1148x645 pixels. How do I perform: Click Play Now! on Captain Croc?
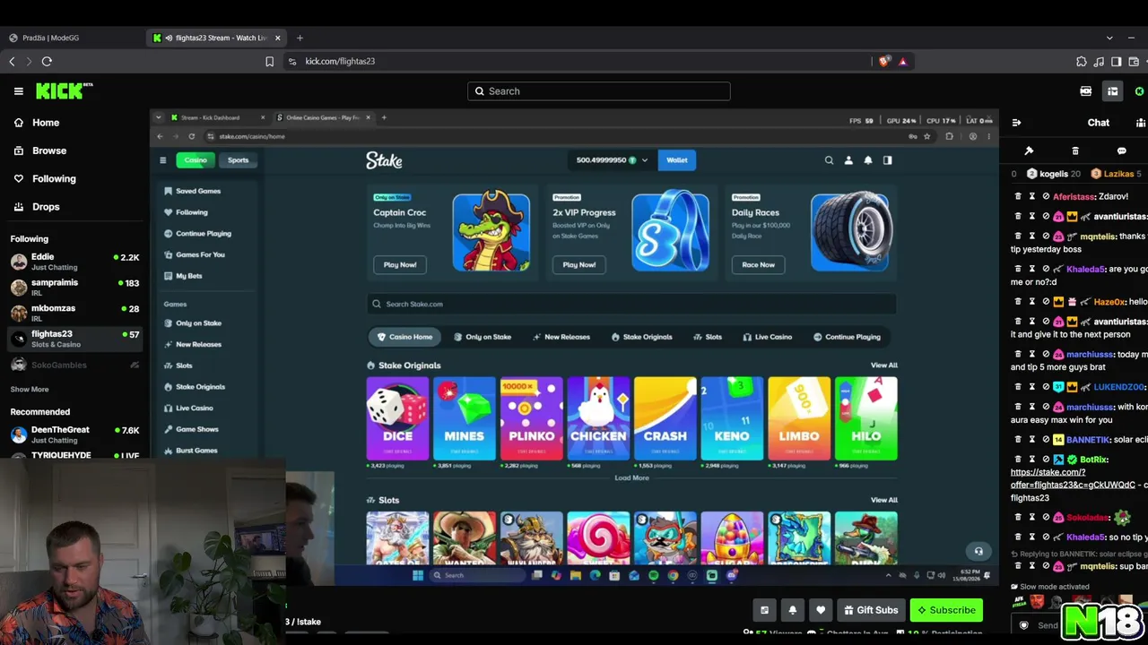click(400, 264)
